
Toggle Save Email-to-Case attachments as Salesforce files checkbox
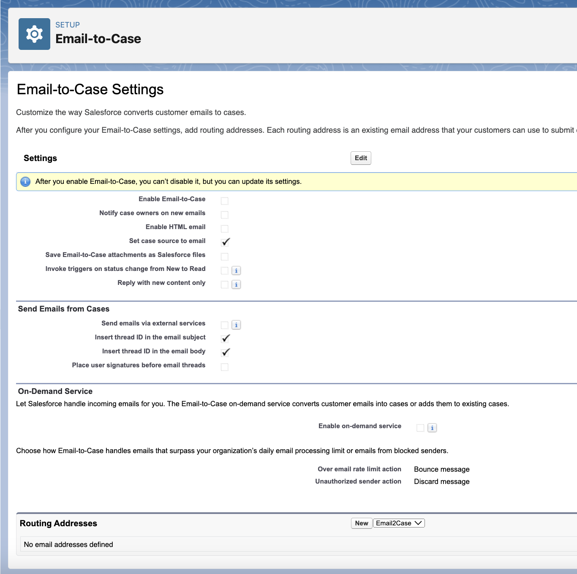click(x=225, y=257)
